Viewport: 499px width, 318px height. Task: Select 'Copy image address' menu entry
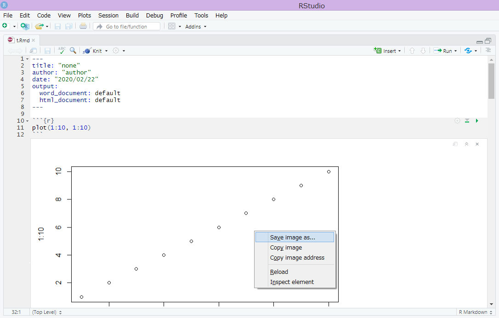295,257
